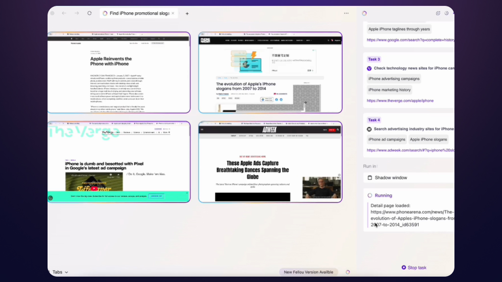
Task: Open the Adweek Apple Ads page thumbnail
Action: [270, 163]
